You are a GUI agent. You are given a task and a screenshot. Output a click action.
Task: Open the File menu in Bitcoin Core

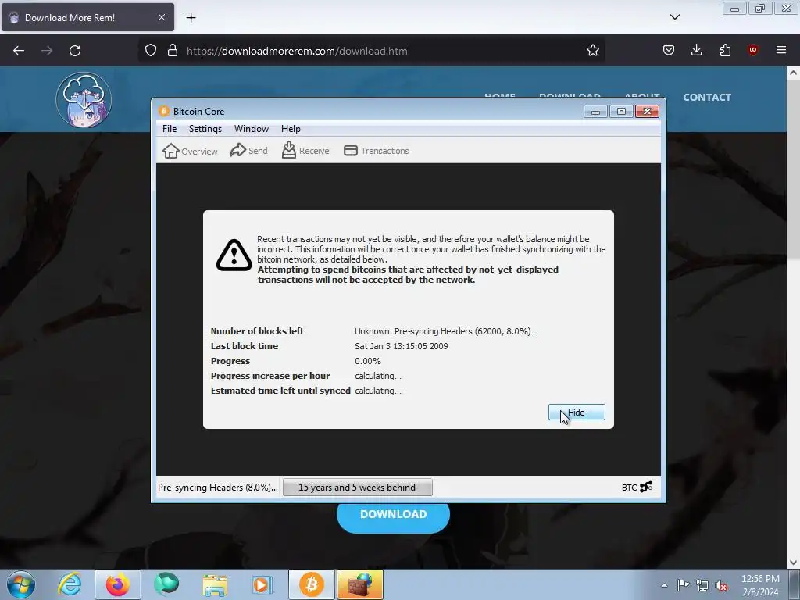tap(170, 129)
